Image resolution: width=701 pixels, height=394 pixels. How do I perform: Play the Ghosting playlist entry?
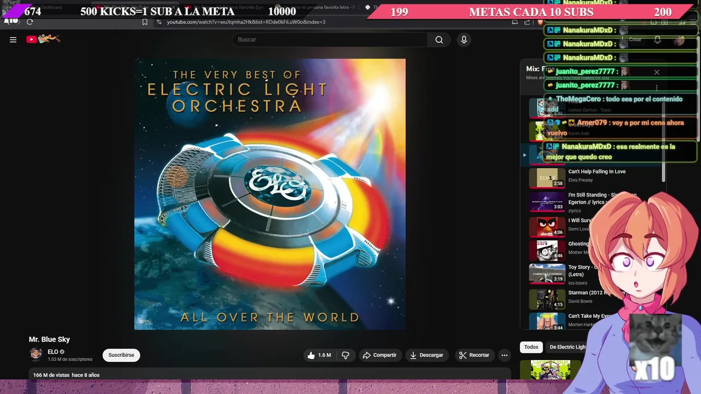pos(579,244)
